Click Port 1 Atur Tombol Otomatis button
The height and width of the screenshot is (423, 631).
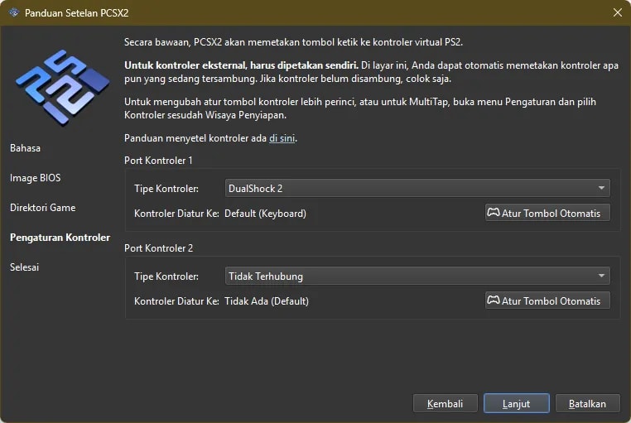pos(547,213)
